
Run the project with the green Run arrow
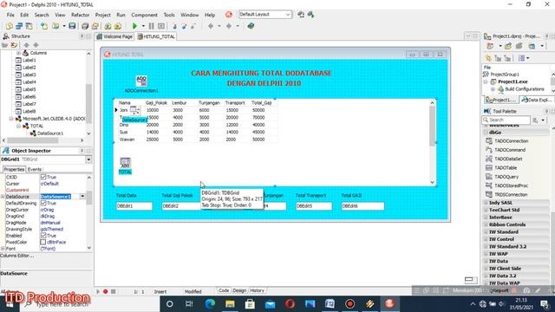pos(134,26)
